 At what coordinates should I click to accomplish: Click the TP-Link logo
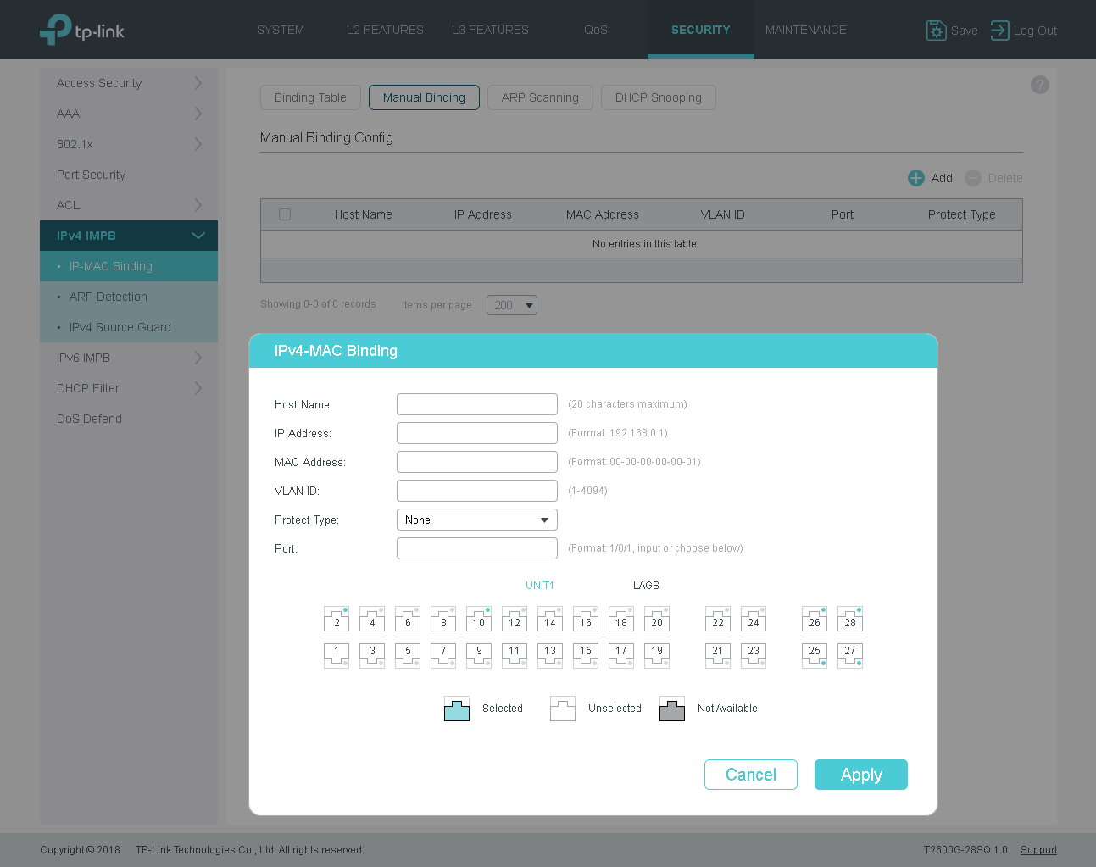(82, 30)
